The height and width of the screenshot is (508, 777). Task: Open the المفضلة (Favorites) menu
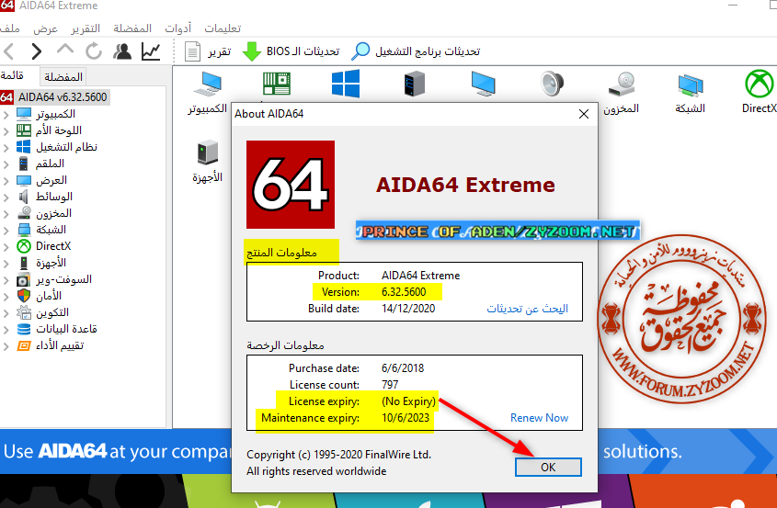point(132,28)
